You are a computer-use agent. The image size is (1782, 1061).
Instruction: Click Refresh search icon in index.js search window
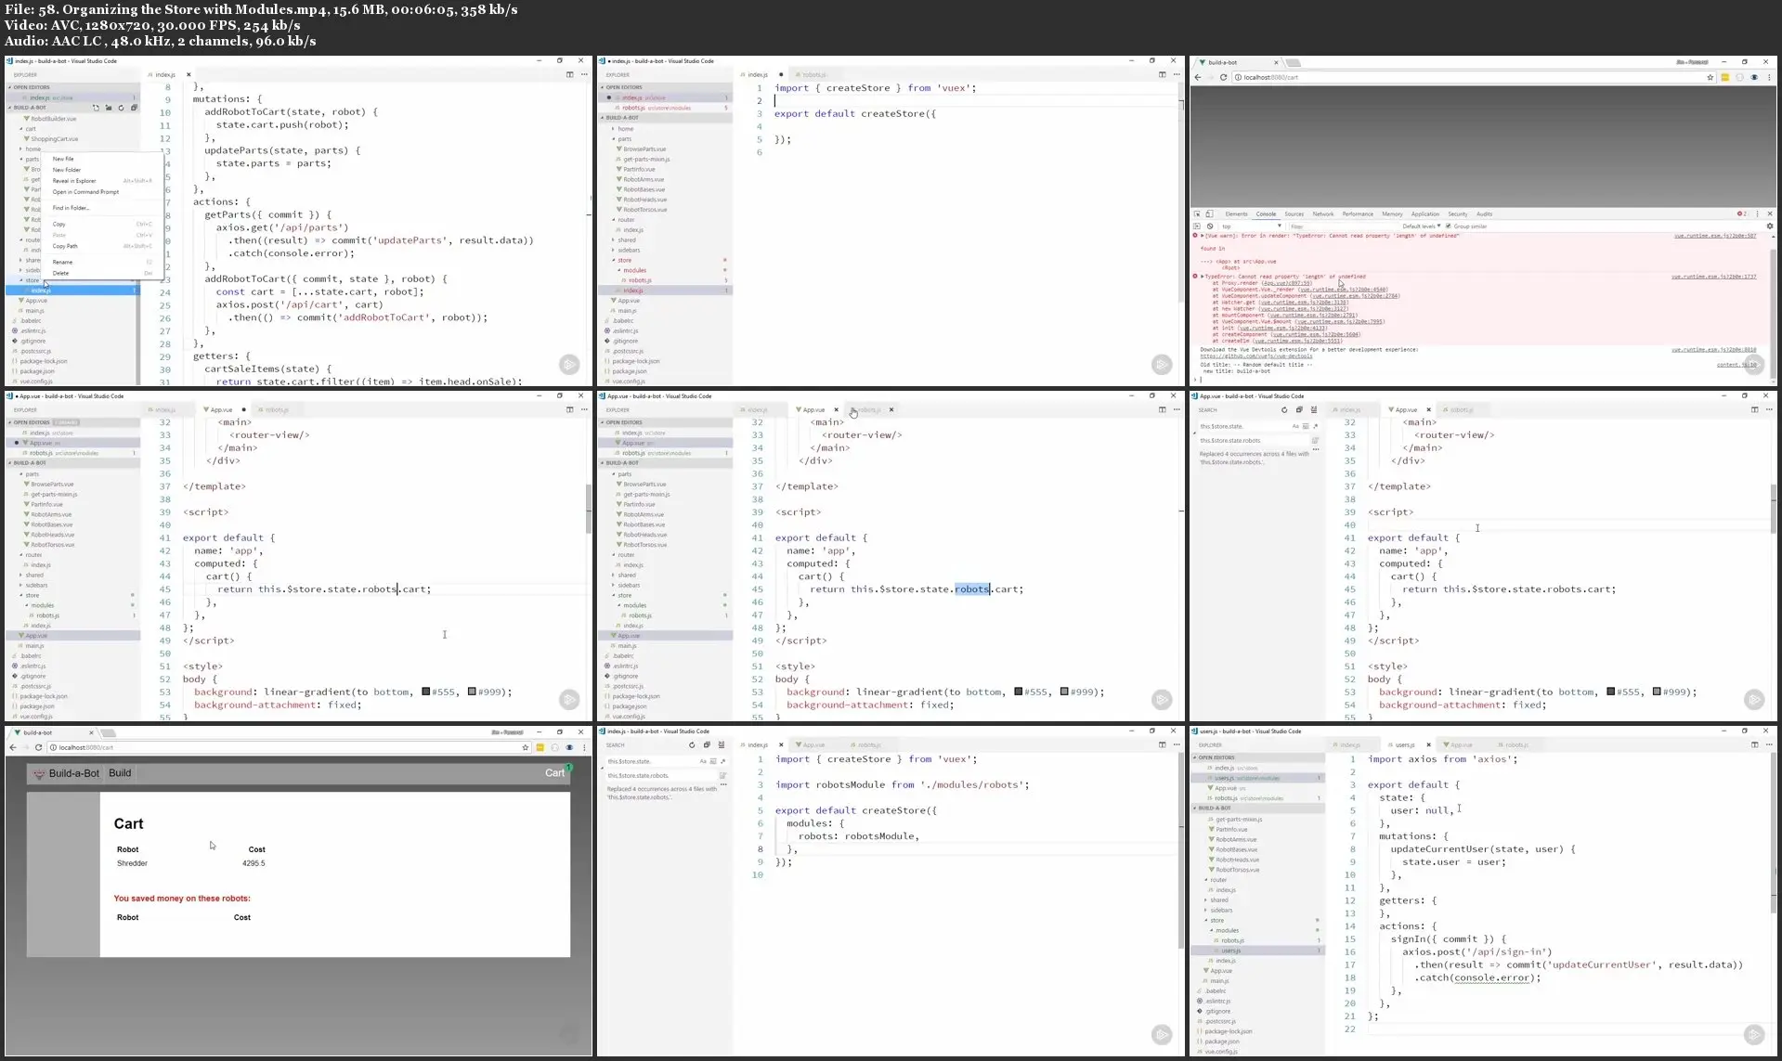(x=692, y=744)
